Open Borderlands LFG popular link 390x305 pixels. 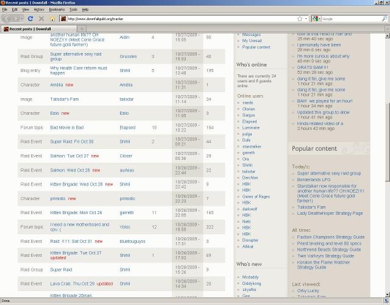point(314,179)
